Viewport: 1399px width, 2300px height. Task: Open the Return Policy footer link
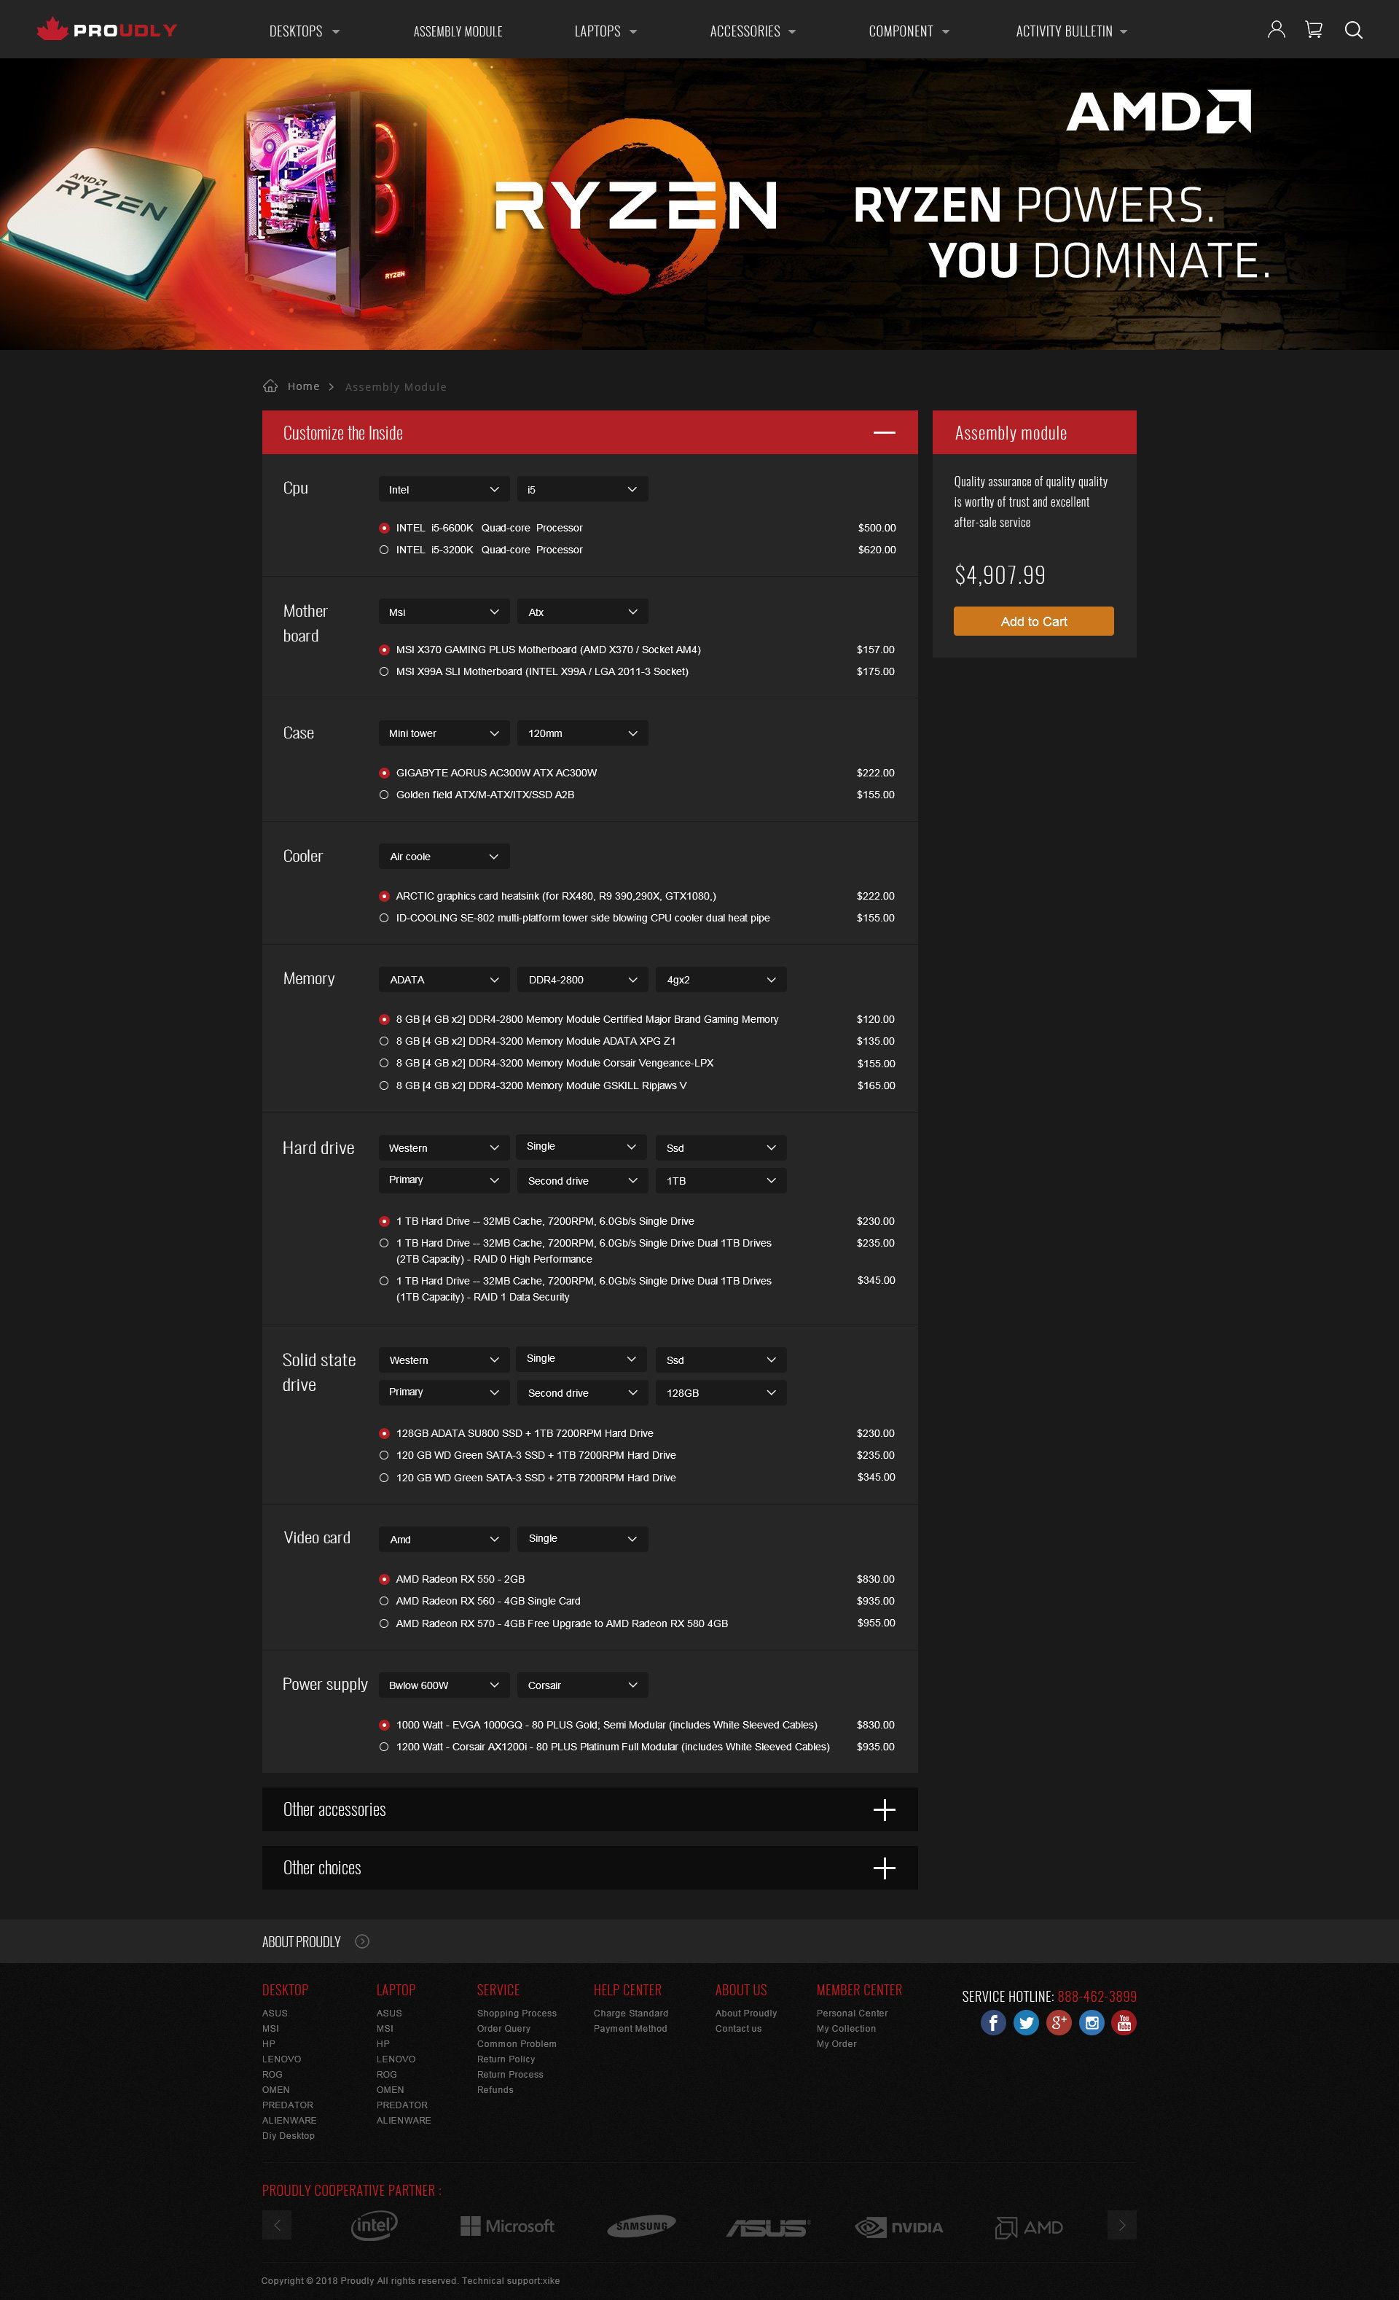pyautogui.click(x=506, y=2059)
